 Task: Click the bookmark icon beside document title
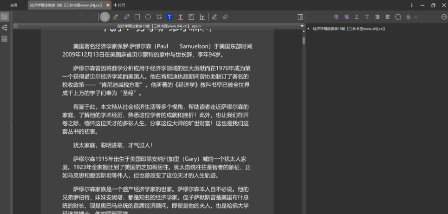coord(16,26)
